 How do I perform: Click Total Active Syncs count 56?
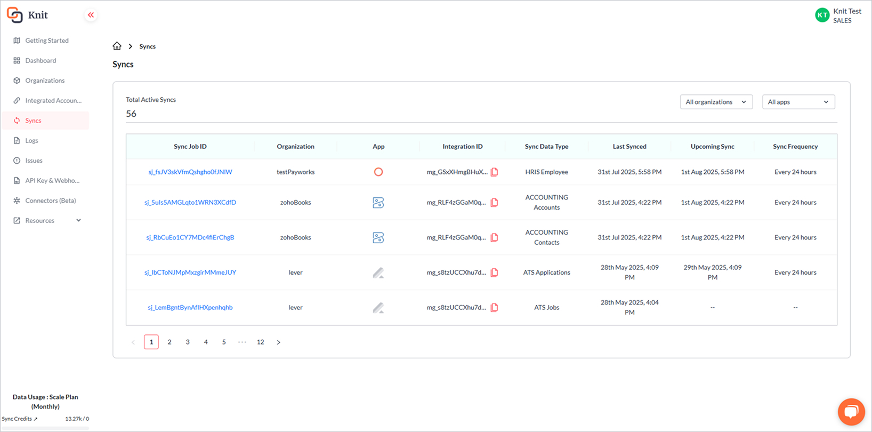(x=131, y=114)
